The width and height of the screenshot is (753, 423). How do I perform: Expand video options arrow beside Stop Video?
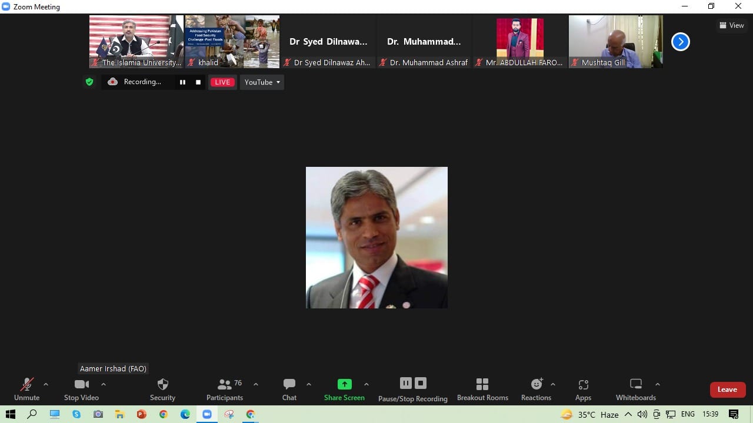tap(104, 384)
